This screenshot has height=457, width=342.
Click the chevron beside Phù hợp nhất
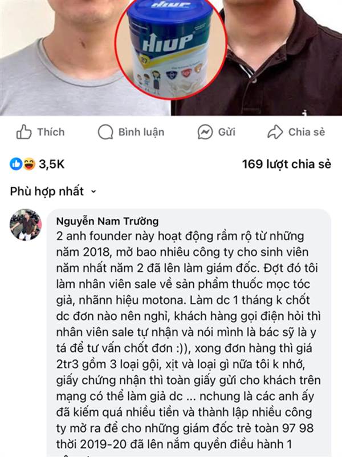(x=93, y=192)
